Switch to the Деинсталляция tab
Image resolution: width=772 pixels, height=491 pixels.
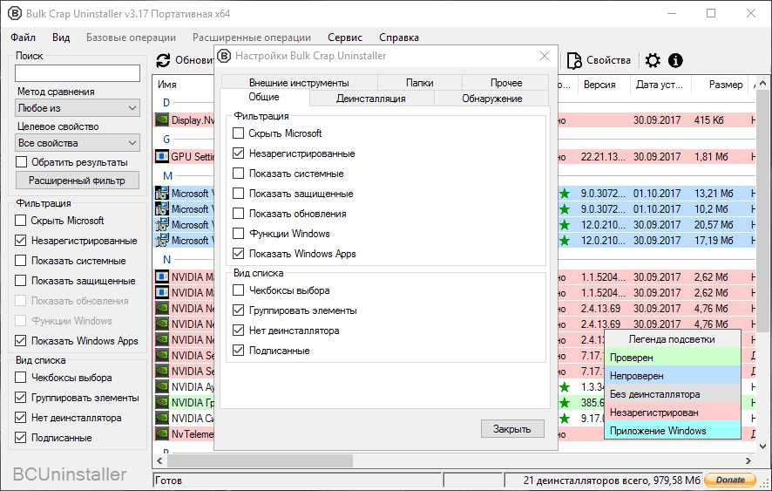click(x=371, y=99)
